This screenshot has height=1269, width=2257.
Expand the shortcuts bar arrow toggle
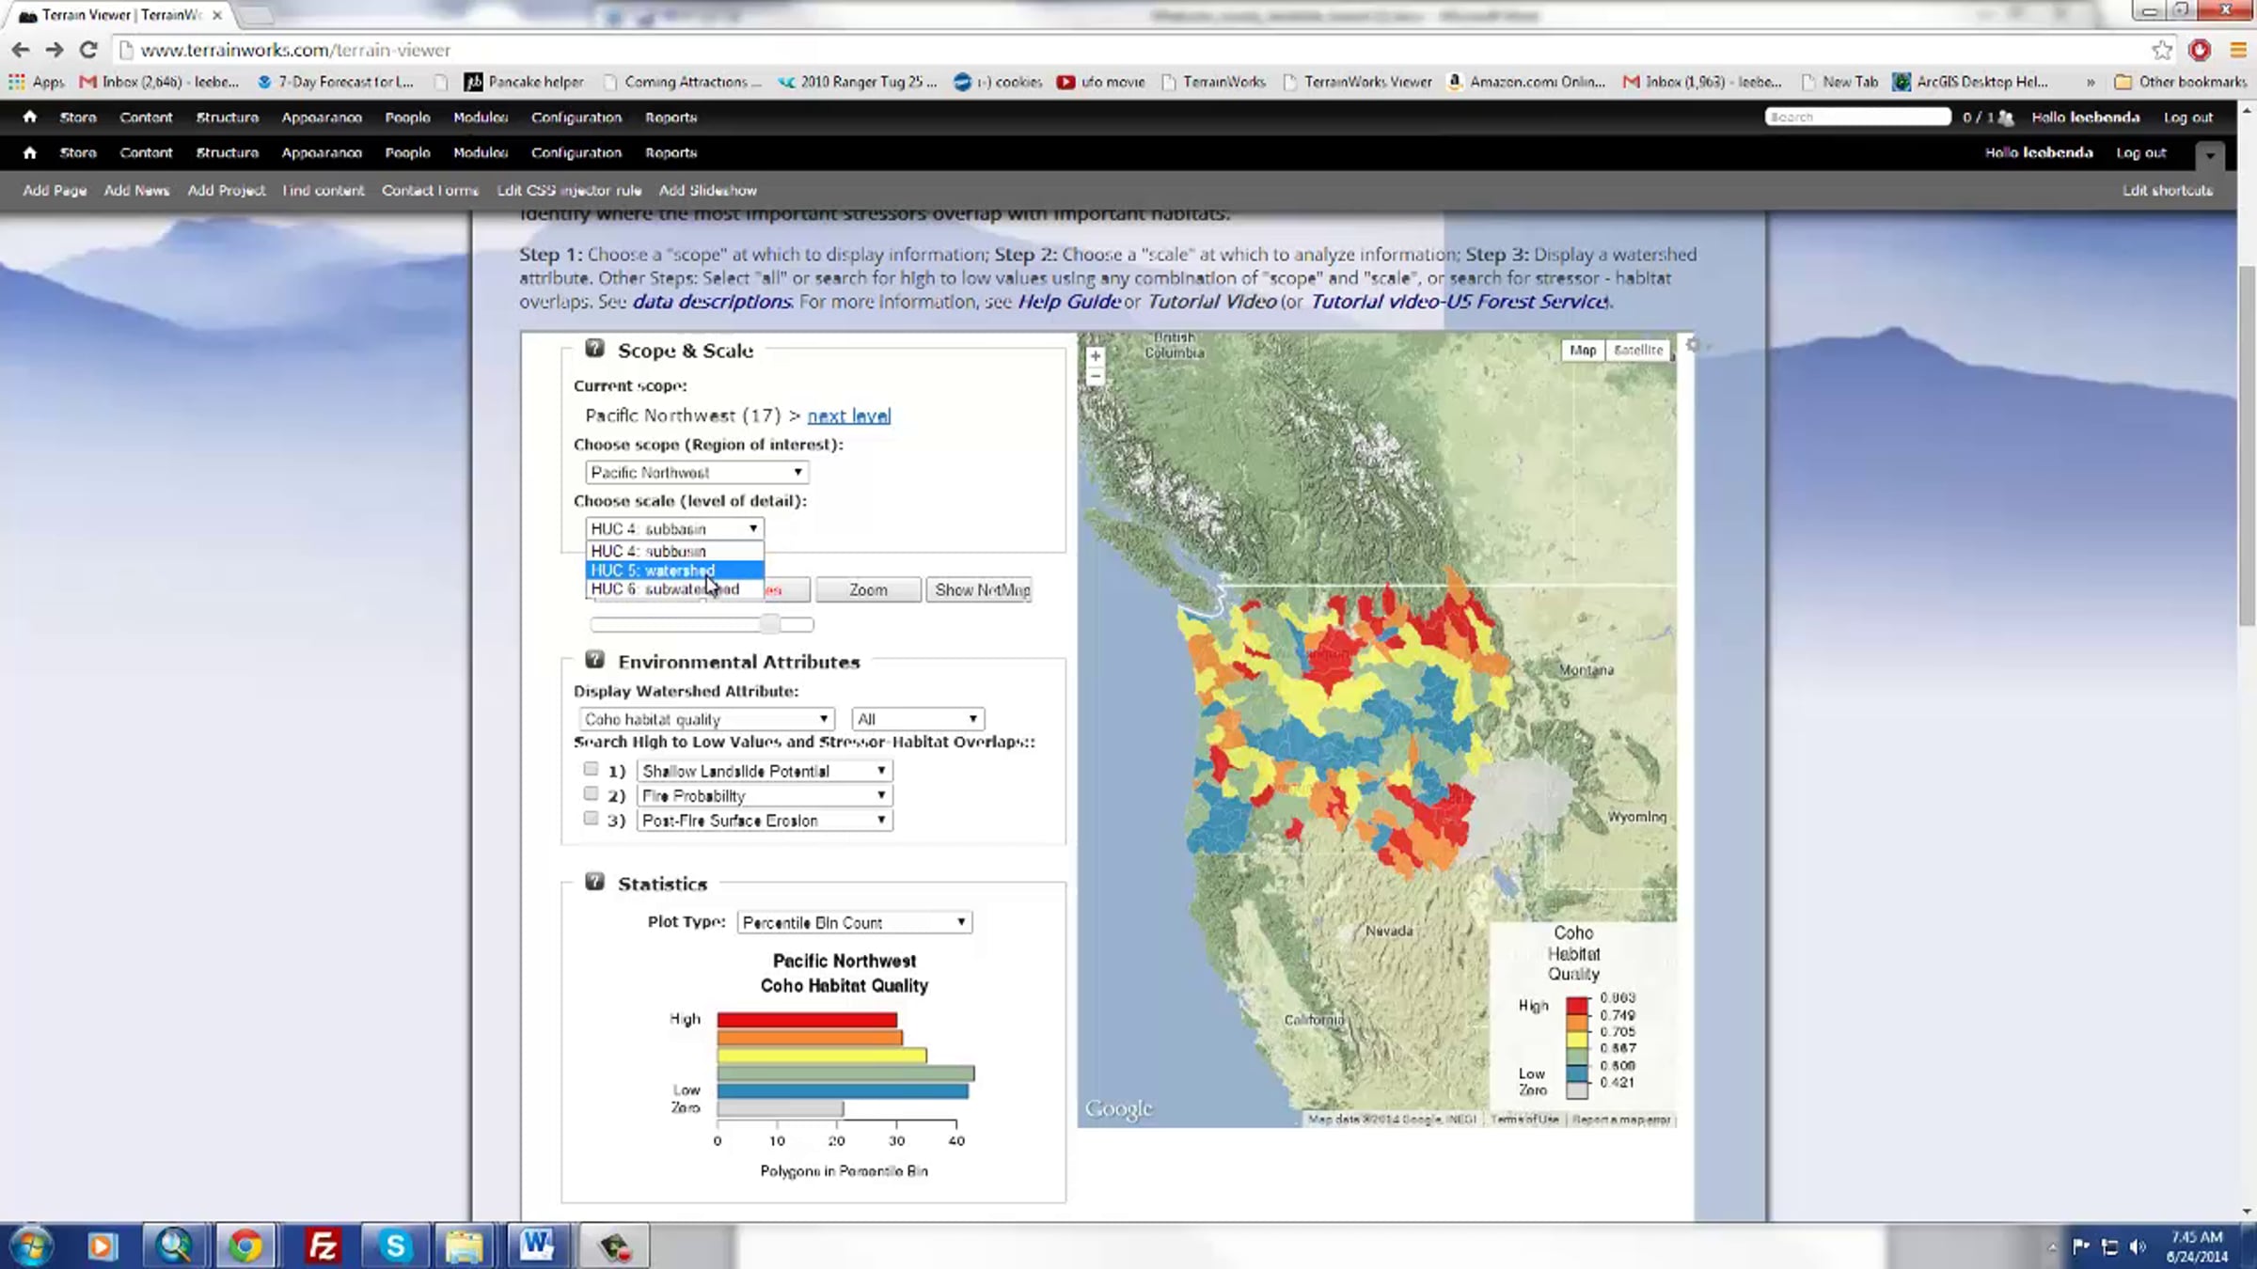(x=2210, y=155)
